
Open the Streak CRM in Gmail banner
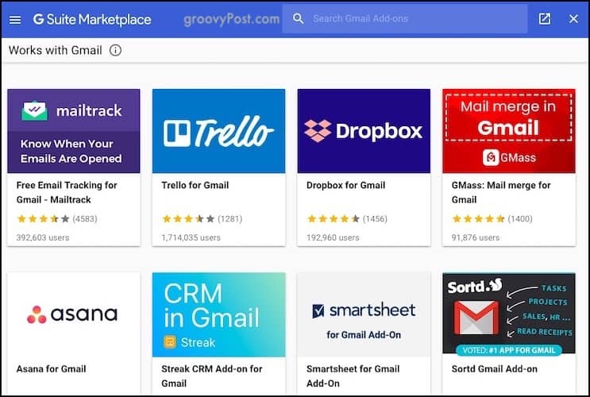218,314
